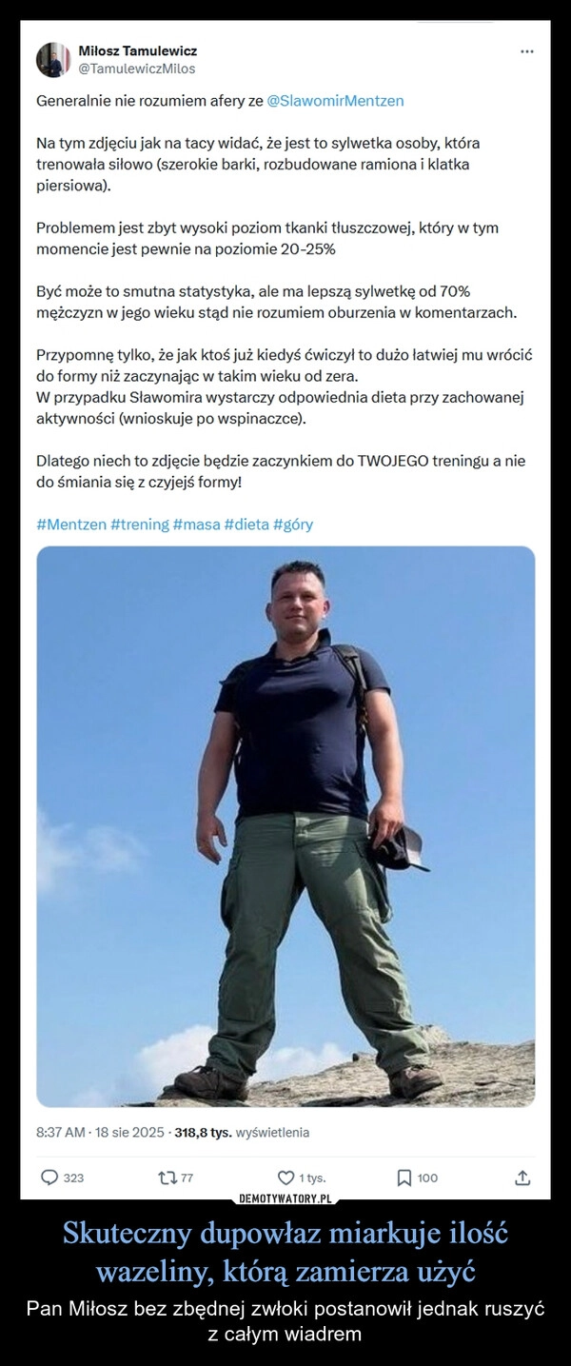Viewport: 571px width, 1366px height.
Task: Click the reply speech bubble icon
Action: pos(47,1178)
